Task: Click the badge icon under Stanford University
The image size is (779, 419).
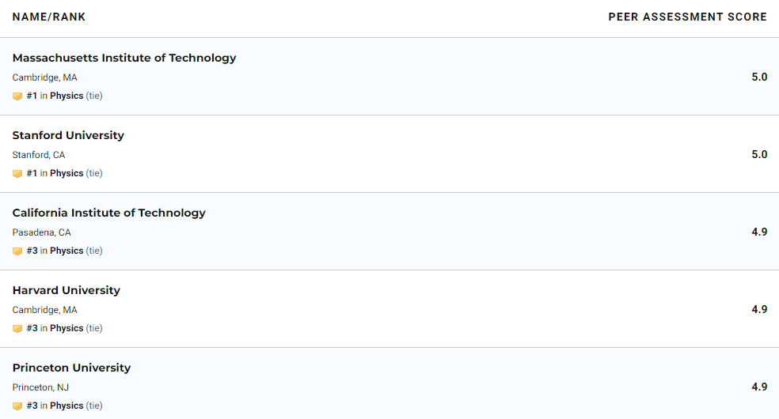Action: [17, 174]
